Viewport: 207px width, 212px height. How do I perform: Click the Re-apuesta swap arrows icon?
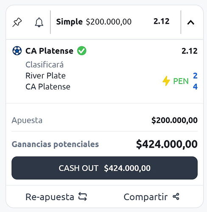83,197
